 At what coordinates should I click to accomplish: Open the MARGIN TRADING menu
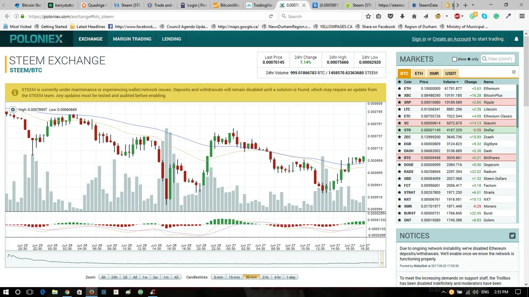(132, 39)
